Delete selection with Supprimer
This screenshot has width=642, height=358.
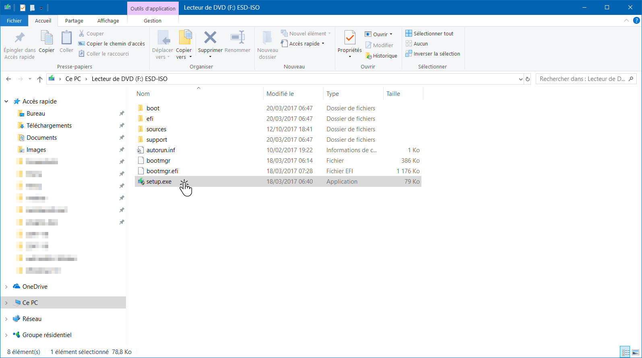click(x=210, y=45)
